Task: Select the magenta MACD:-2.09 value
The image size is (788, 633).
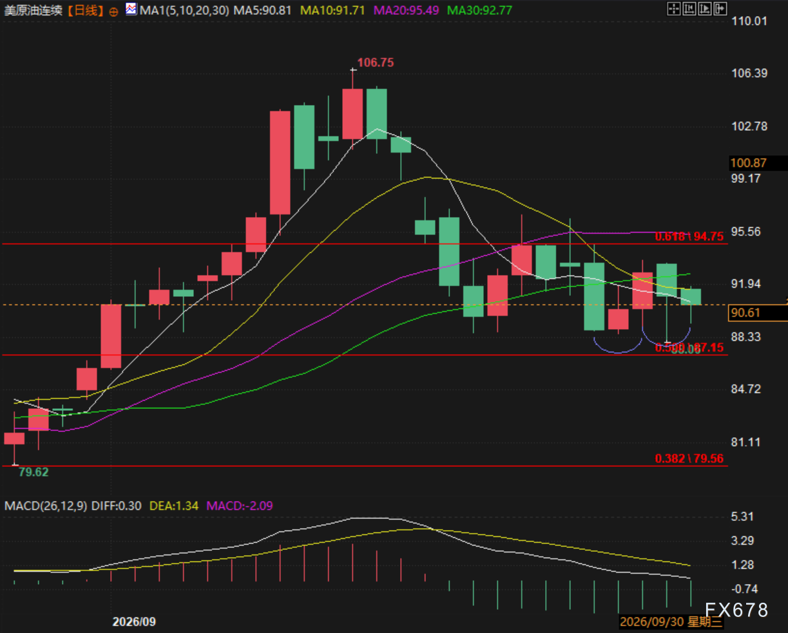Action: (240, 505)
